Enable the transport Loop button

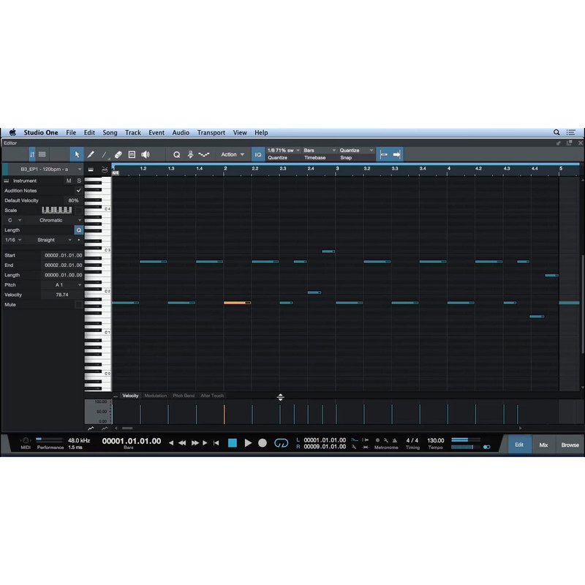click(281, 443)
